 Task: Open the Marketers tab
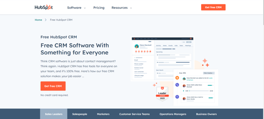(103, 114)
